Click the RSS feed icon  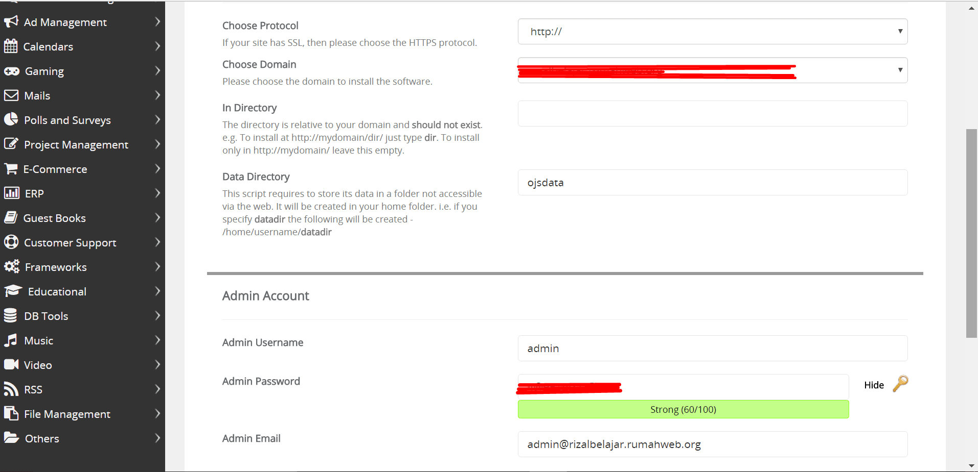click(x=11, y=389)
